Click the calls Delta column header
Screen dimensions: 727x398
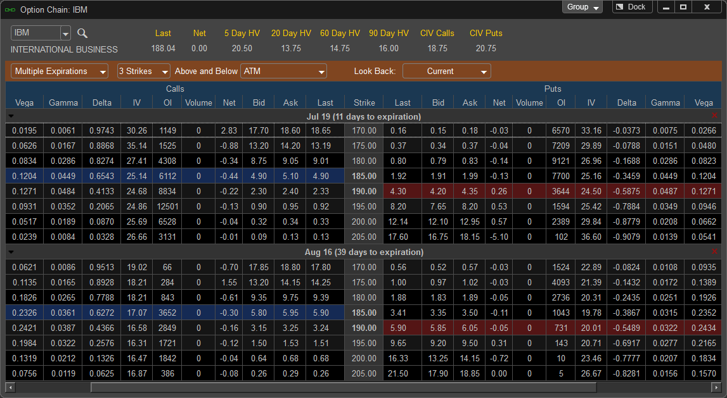click(102, 103)
